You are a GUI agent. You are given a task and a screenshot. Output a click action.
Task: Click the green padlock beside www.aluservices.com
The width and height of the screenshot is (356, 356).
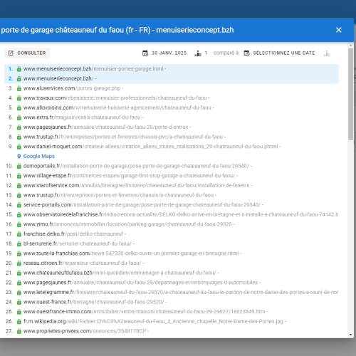[19, 88]
